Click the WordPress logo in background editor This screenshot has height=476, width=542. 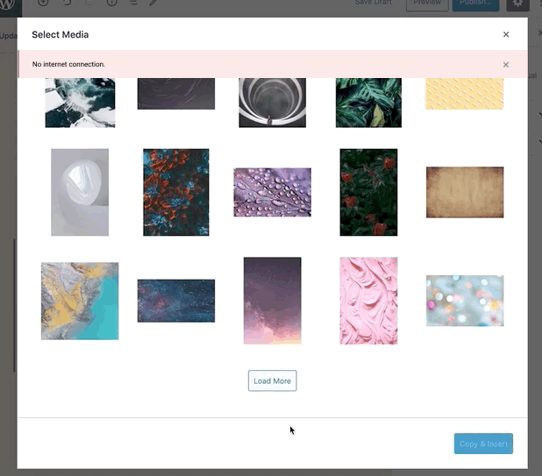coord(8,4)
